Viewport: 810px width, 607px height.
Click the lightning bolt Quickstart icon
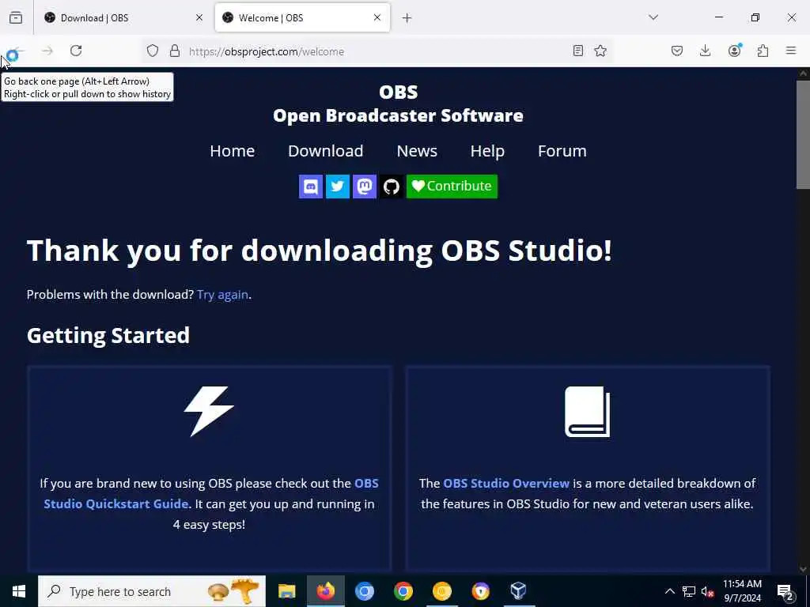pyautogui.click(x=209, y=411)
